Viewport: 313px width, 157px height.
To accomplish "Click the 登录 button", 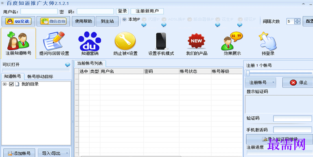I will click(x=122, y=11).
